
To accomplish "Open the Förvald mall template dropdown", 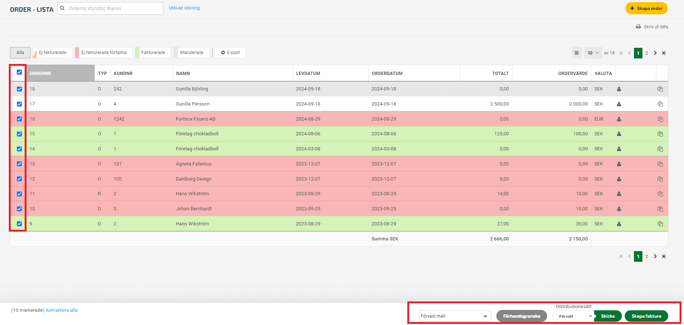I will (455, 316).
